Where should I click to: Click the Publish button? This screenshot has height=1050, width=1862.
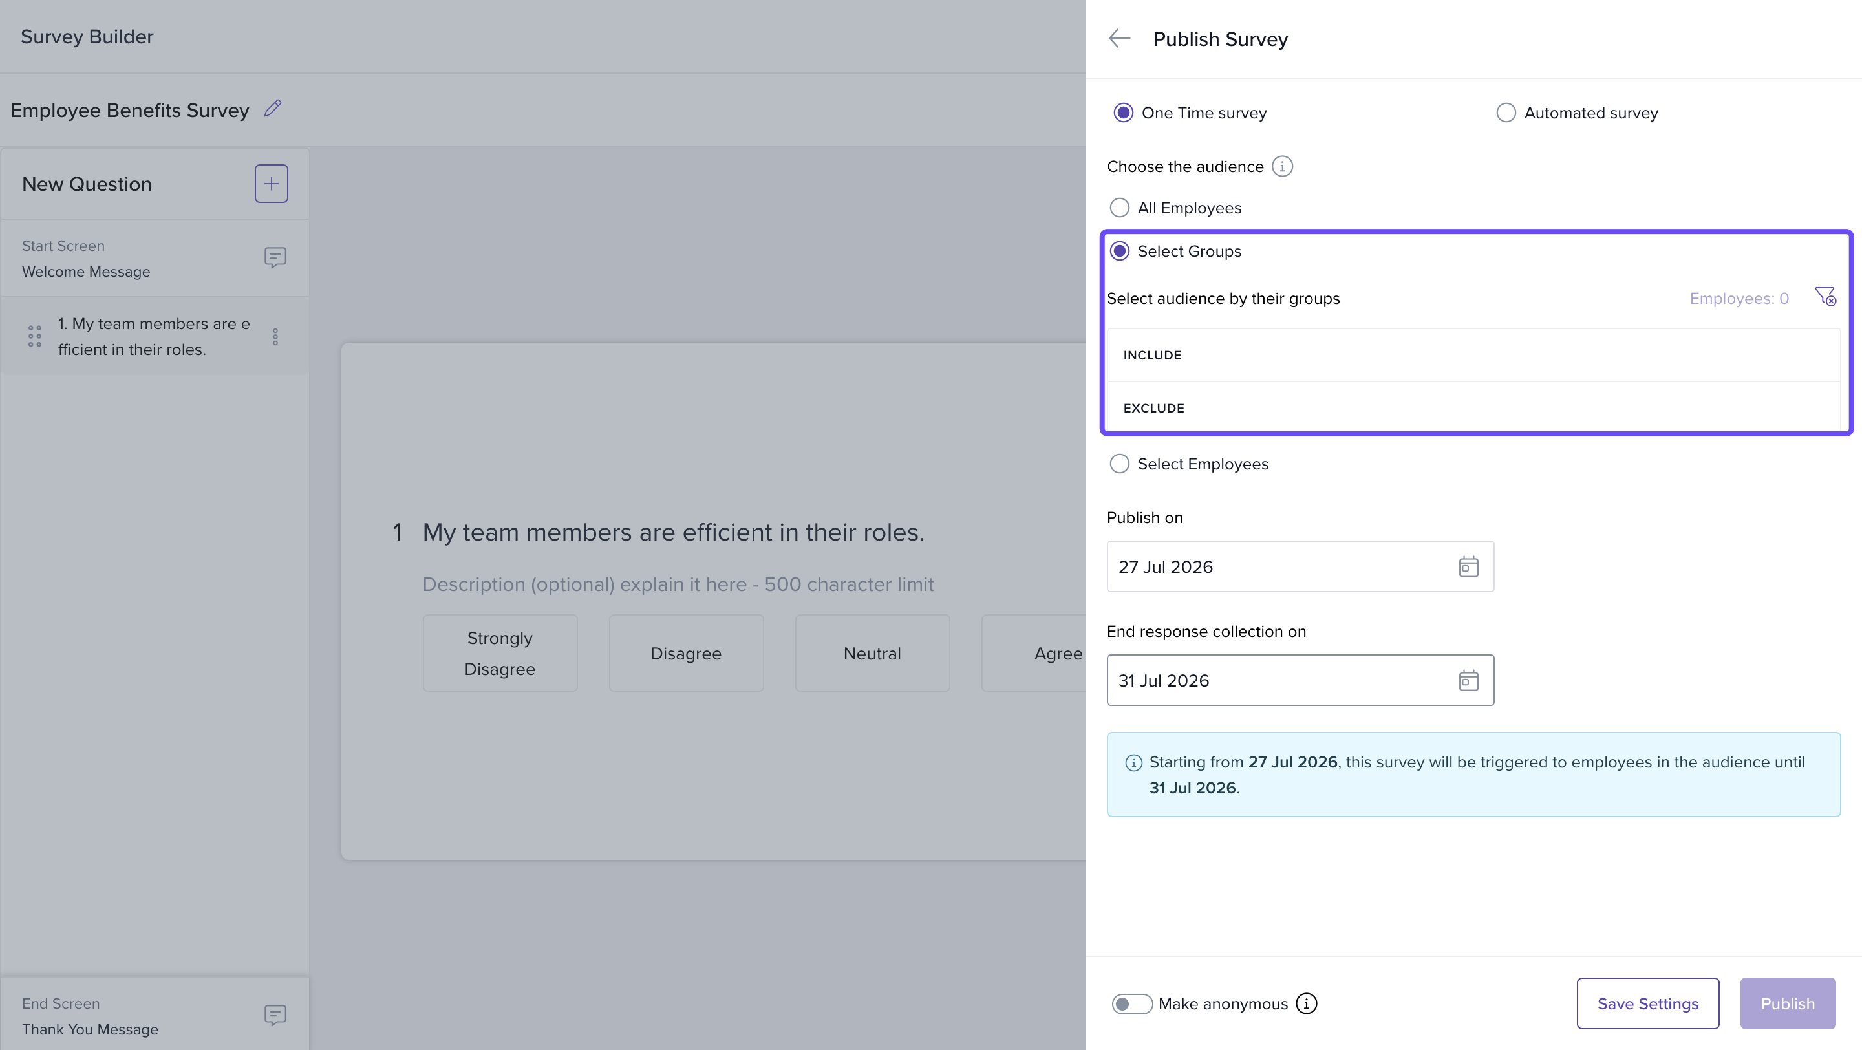coord(1787,1003)
